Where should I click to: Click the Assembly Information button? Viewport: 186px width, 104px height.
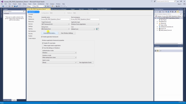pos(50,33)
